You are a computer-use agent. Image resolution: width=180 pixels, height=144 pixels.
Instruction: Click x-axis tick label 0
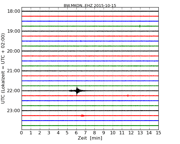click(x=22, y=133)
